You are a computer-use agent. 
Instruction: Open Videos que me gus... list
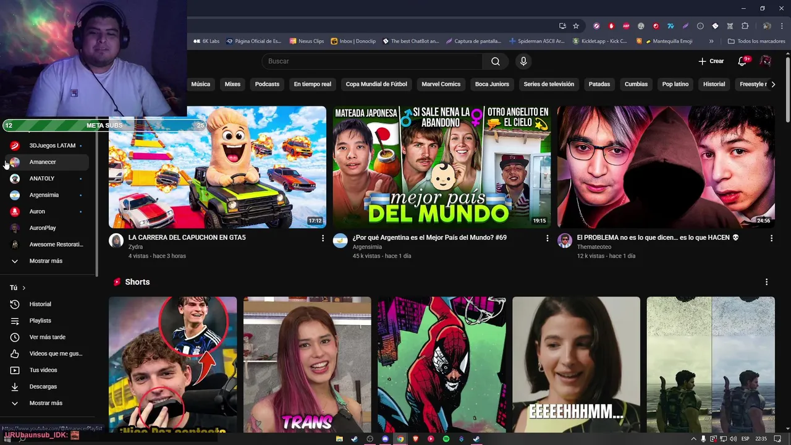[x=48, y=354]
